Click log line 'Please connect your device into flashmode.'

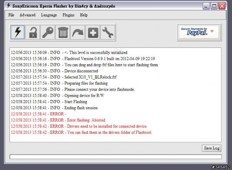[73, 90]
